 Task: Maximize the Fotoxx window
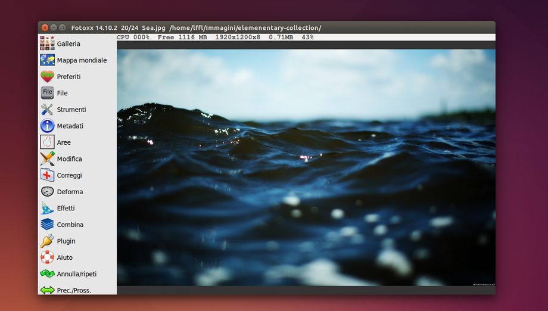click(x=63, y=27)
